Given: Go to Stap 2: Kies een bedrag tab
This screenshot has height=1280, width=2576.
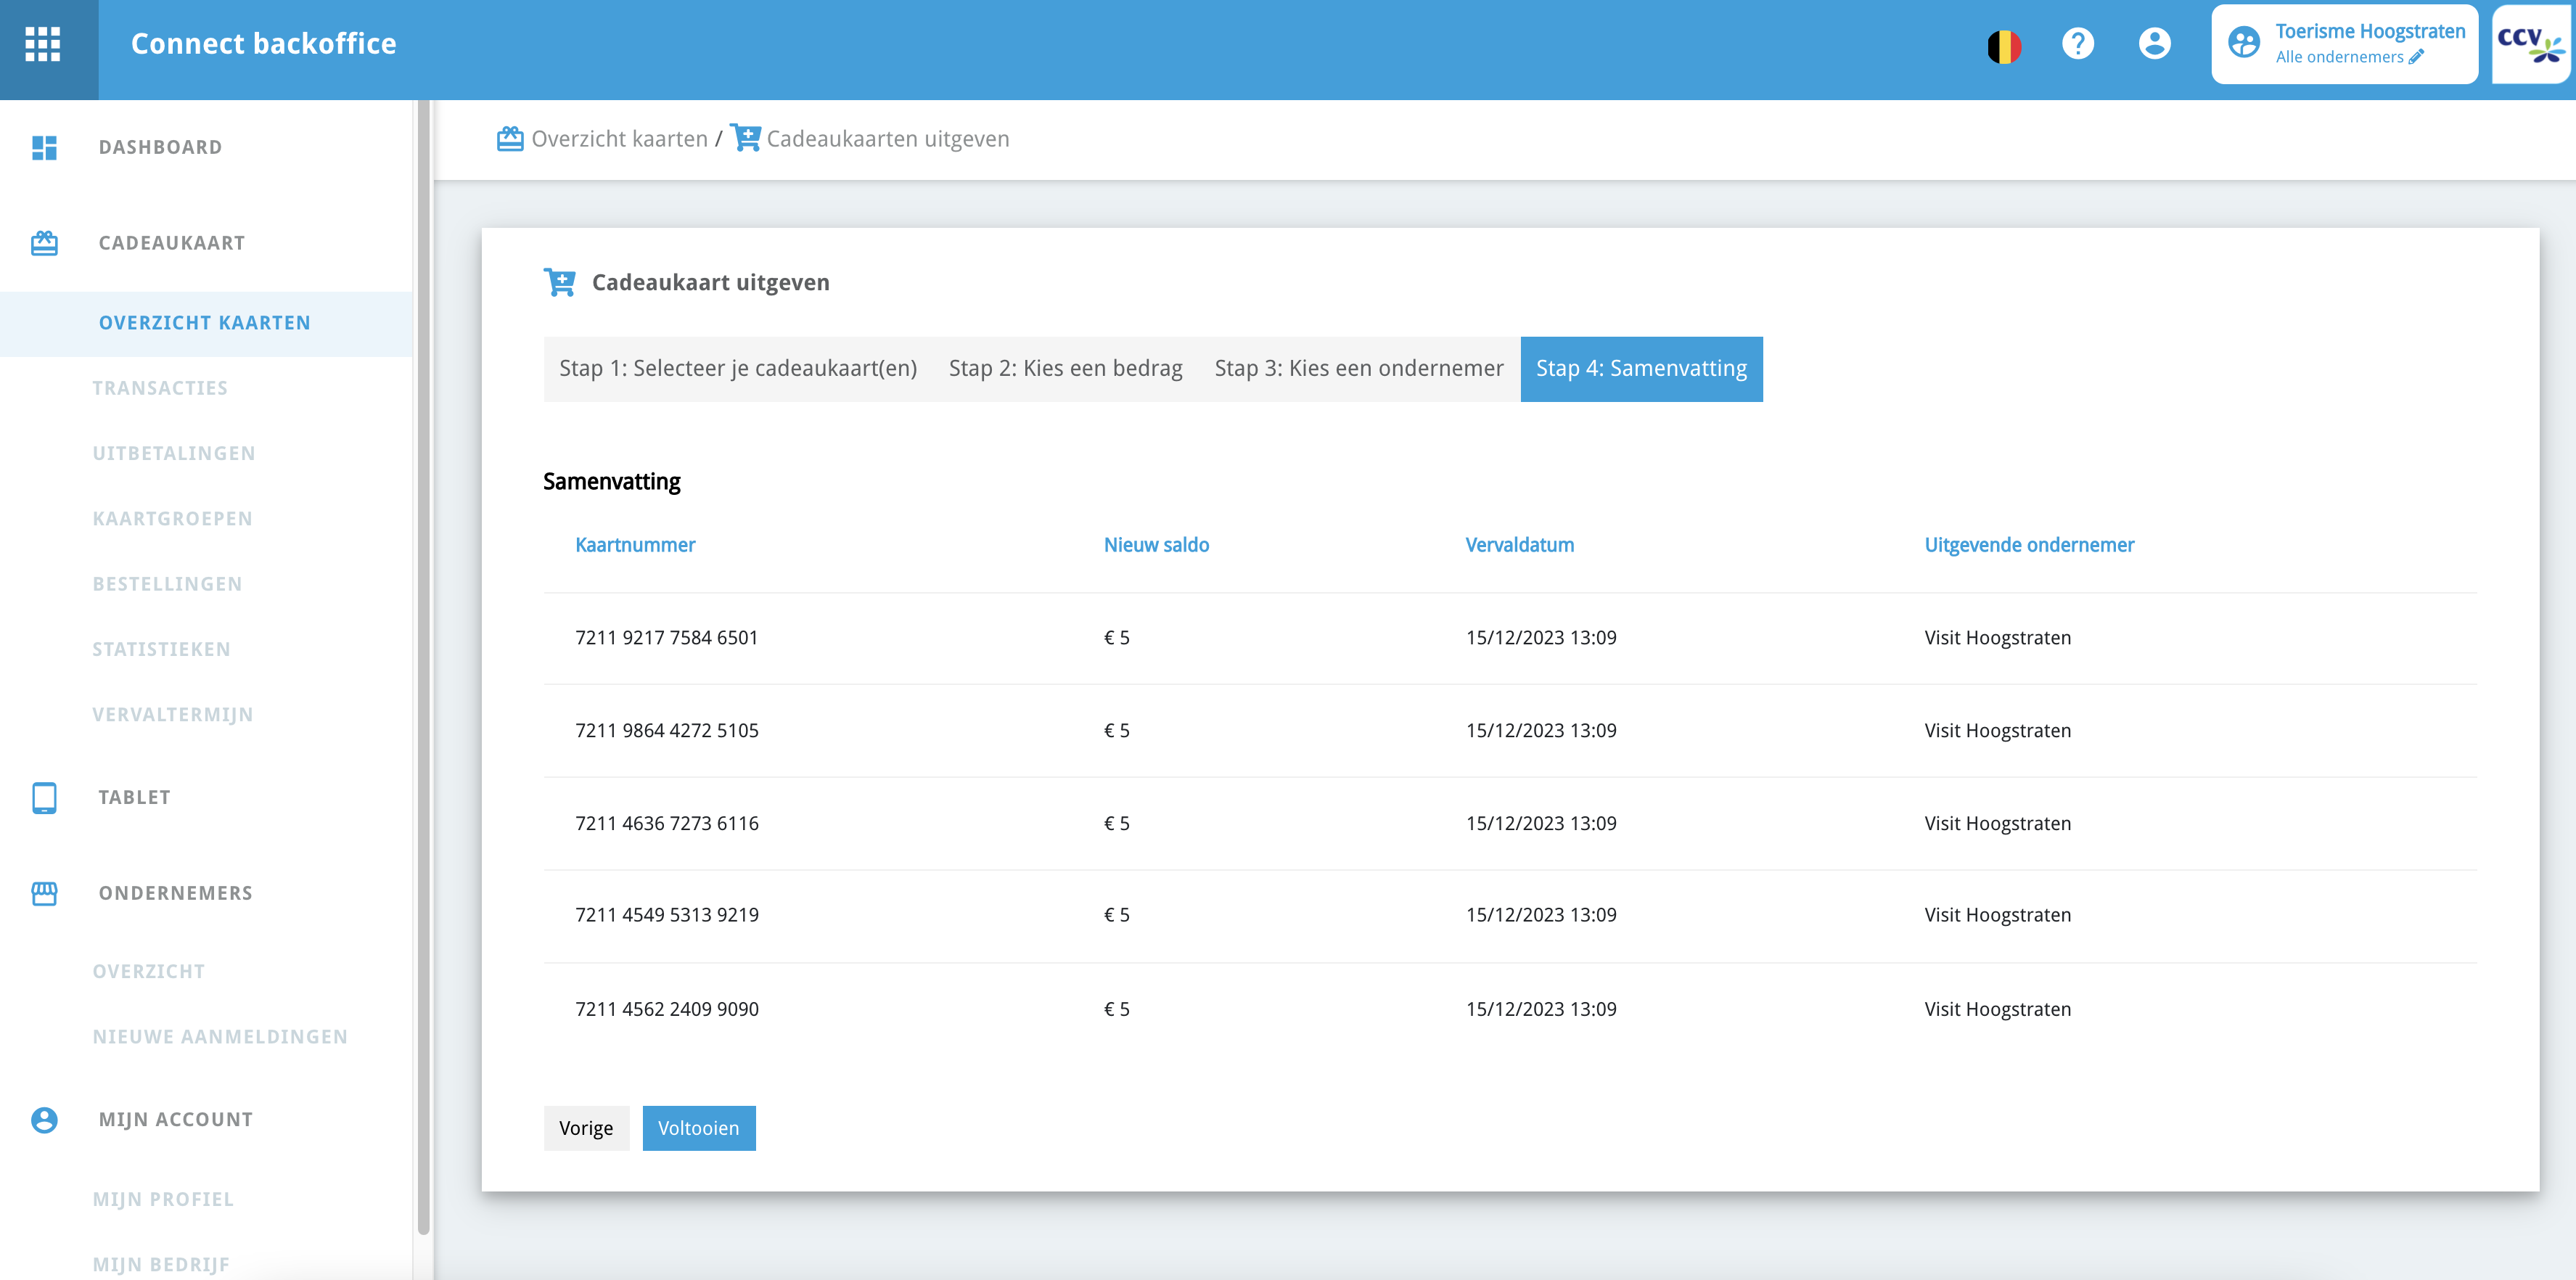Looking at the screenshot, I should point(1065,369).
